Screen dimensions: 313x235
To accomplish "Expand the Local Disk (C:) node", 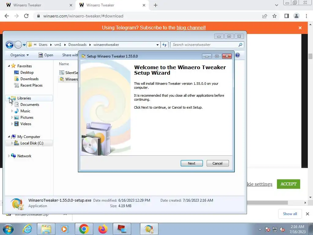I will coord(12,143).
